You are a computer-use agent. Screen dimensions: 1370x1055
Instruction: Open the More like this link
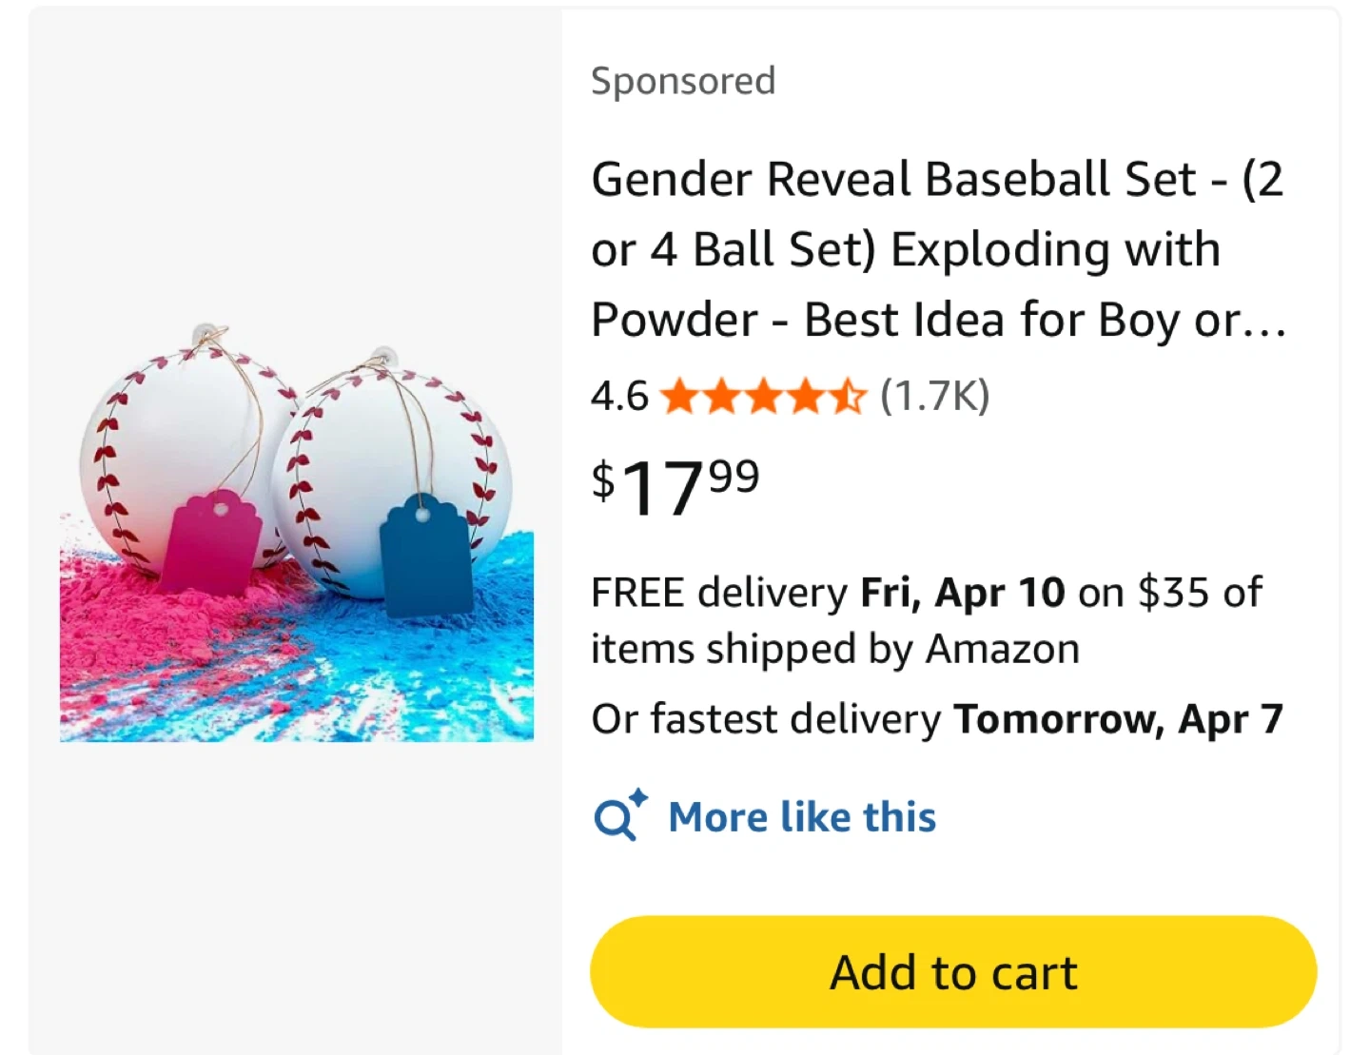[x=802, y=817]
